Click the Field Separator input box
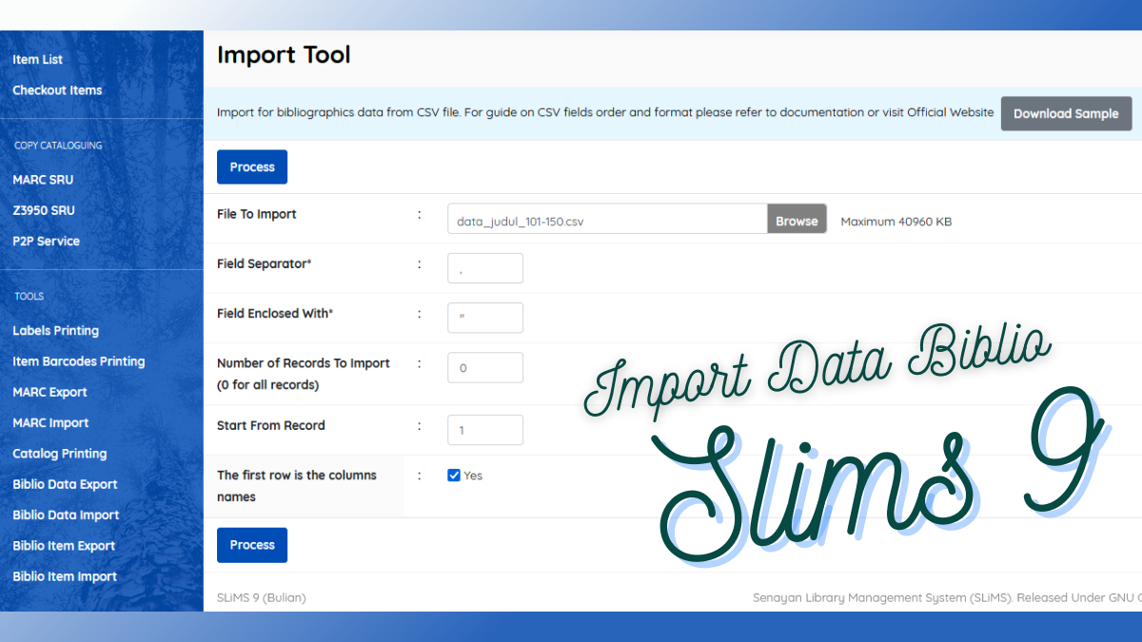 [x=485, y=267]
